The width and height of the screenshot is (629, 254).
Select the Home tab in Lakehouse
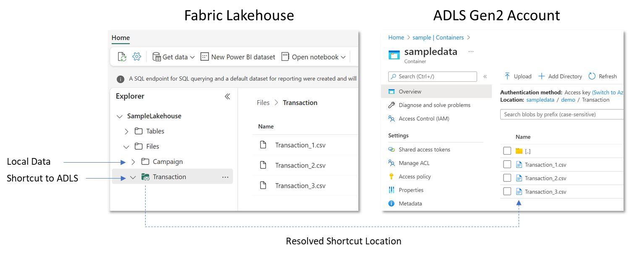click(x=120, y=38)
